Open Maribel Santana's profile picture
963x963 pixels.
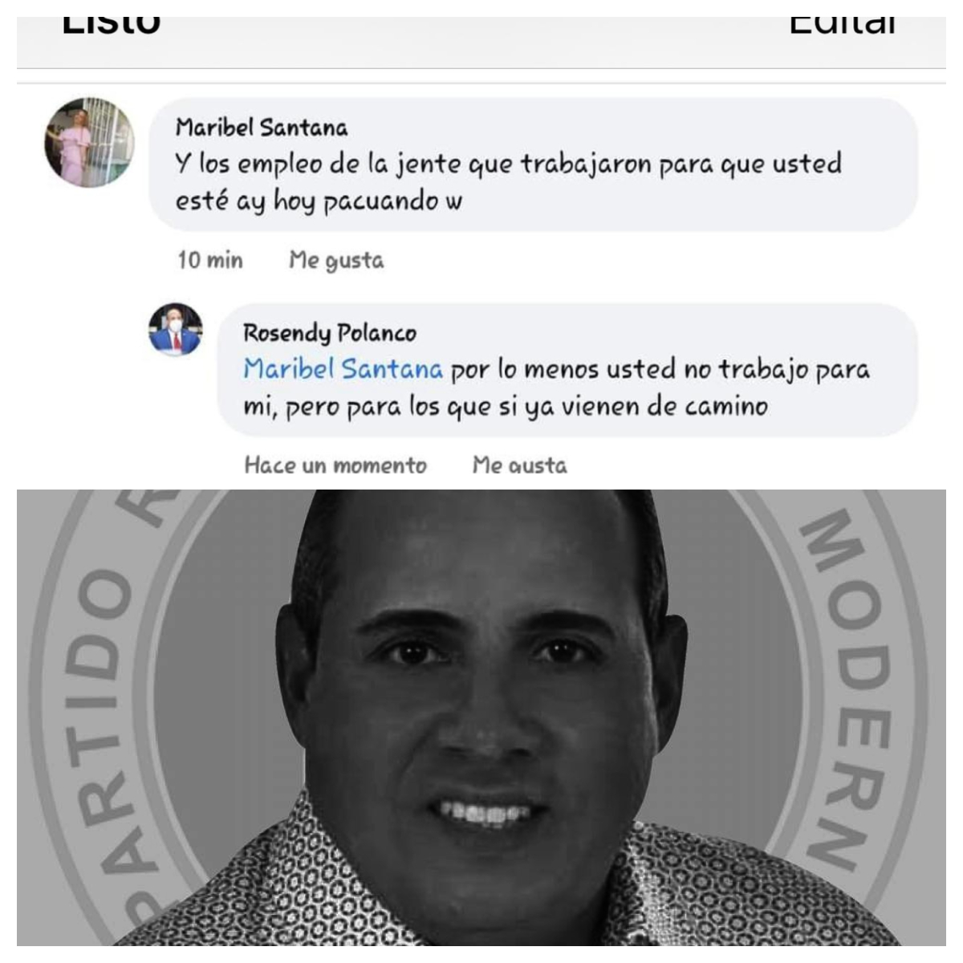(89, 142)
